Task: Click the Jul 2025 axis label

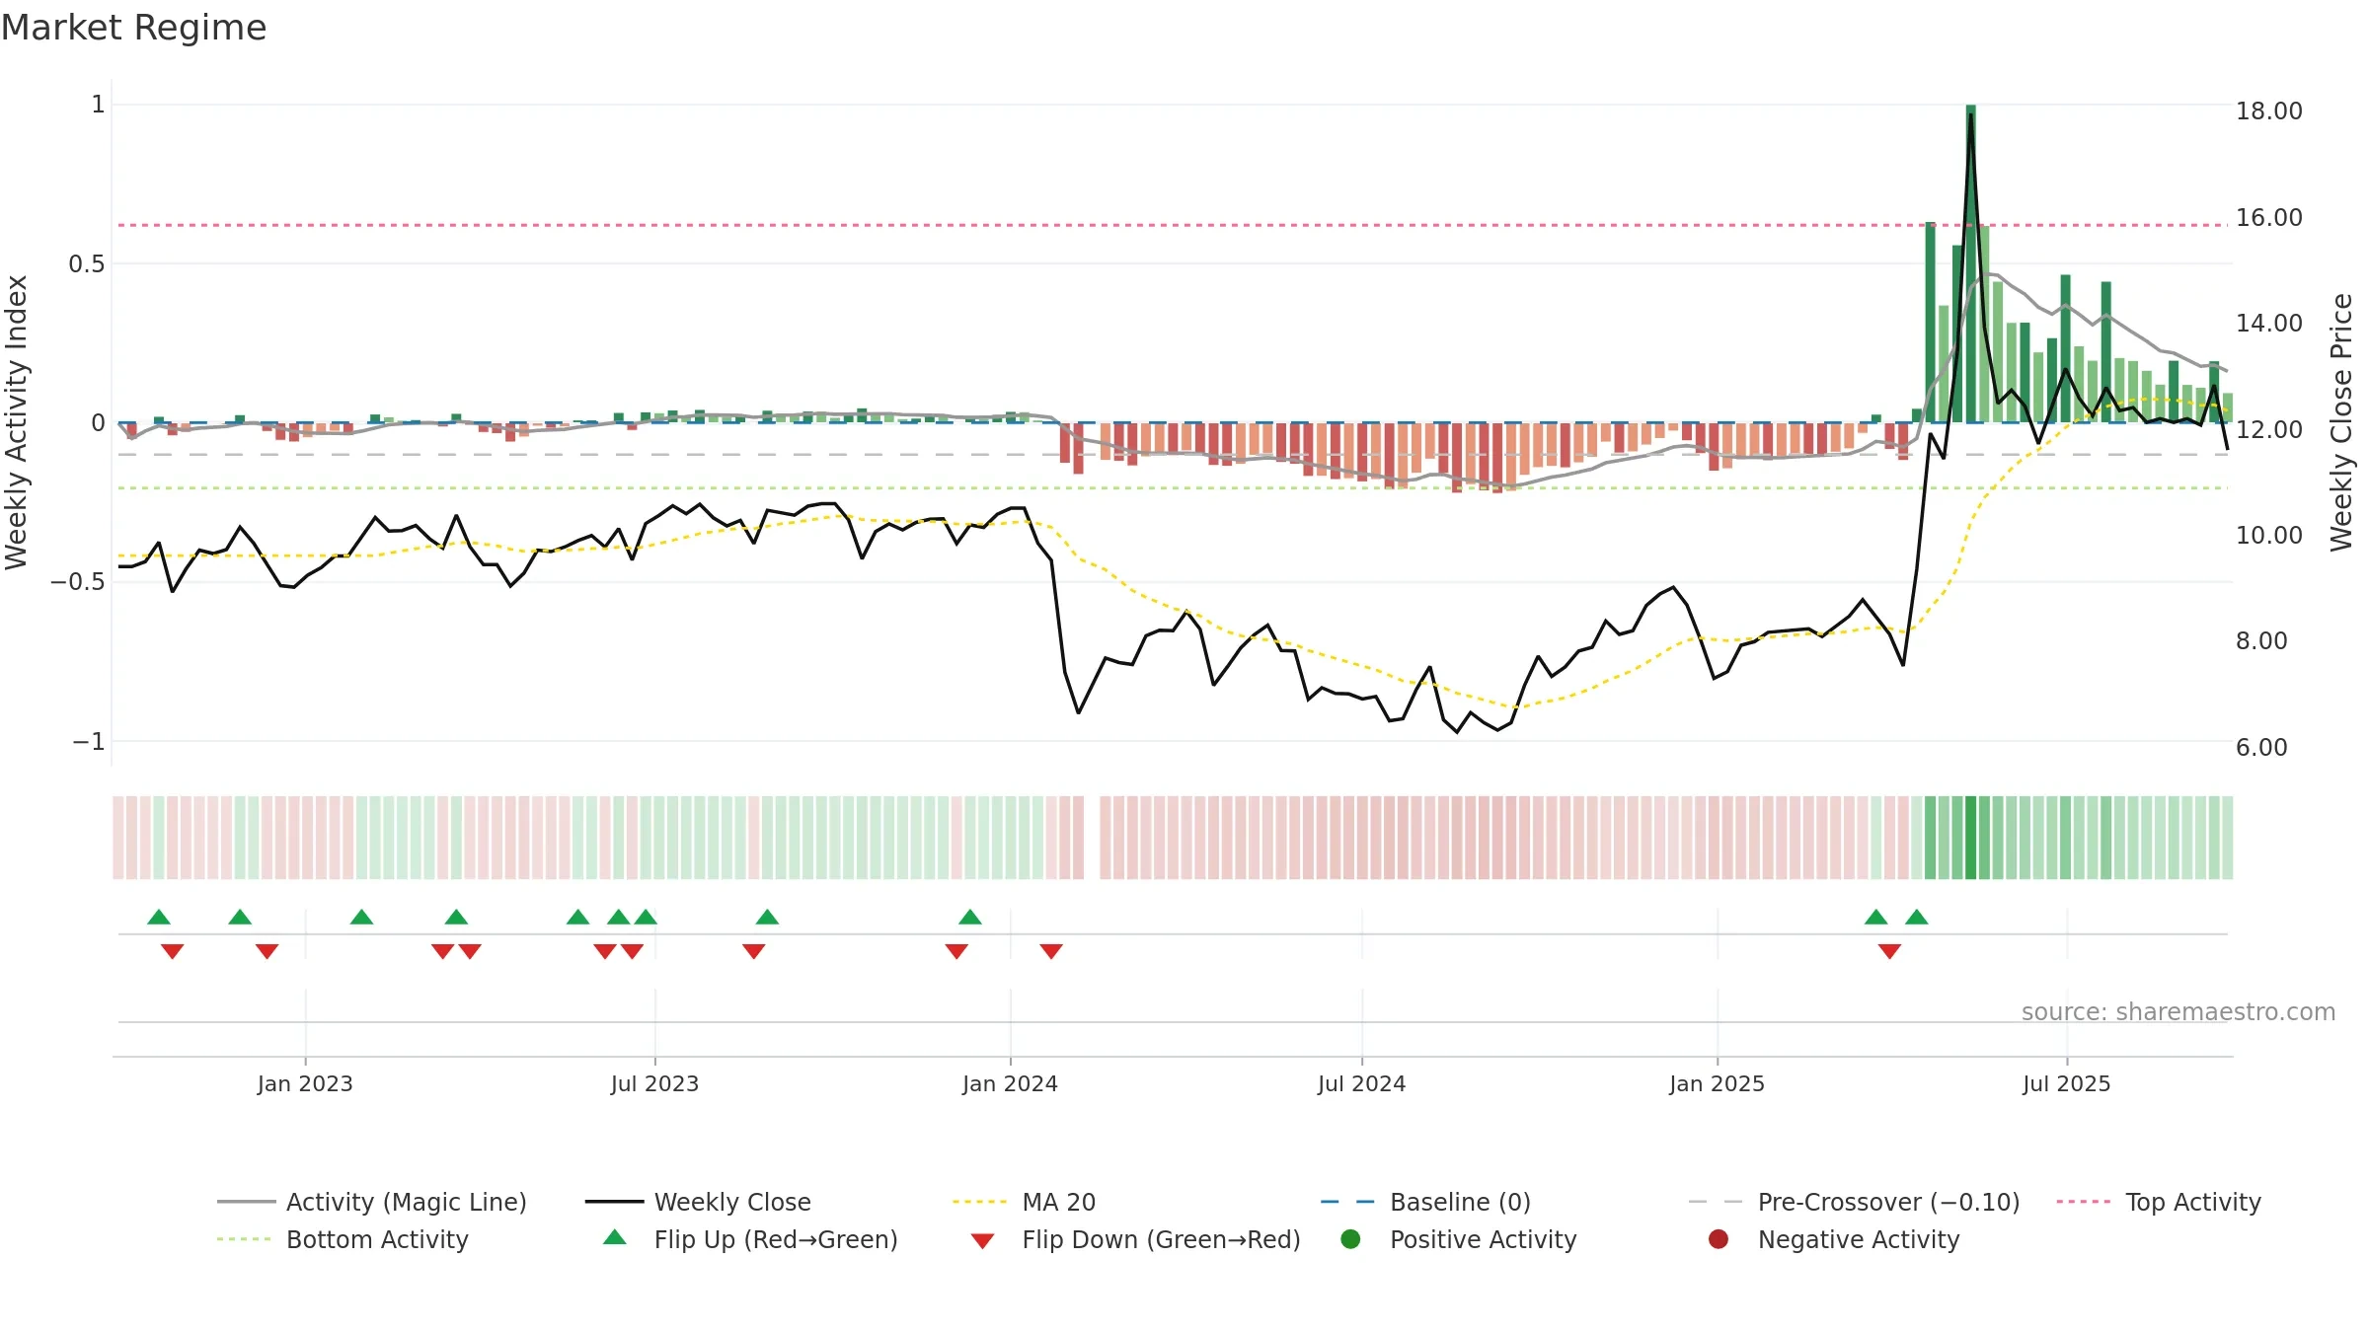Action: point(2066,1083)
